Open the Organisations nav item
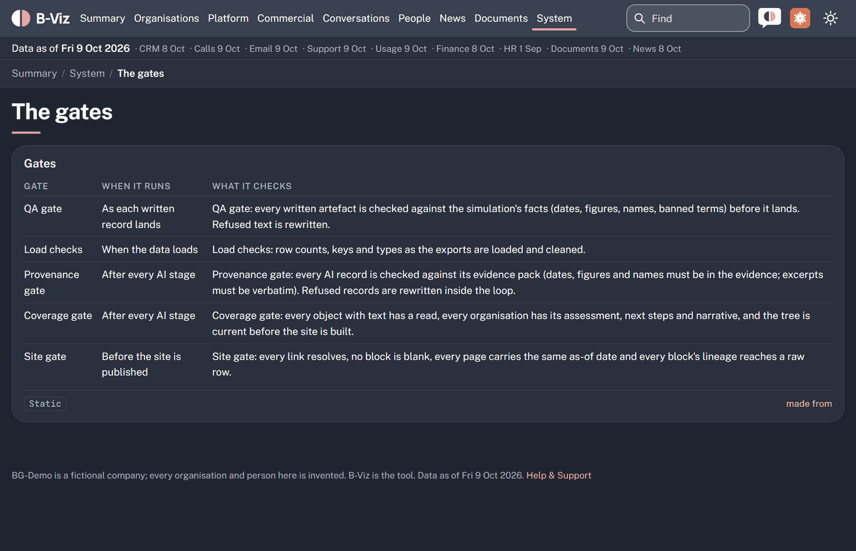 tap(166, 18)
